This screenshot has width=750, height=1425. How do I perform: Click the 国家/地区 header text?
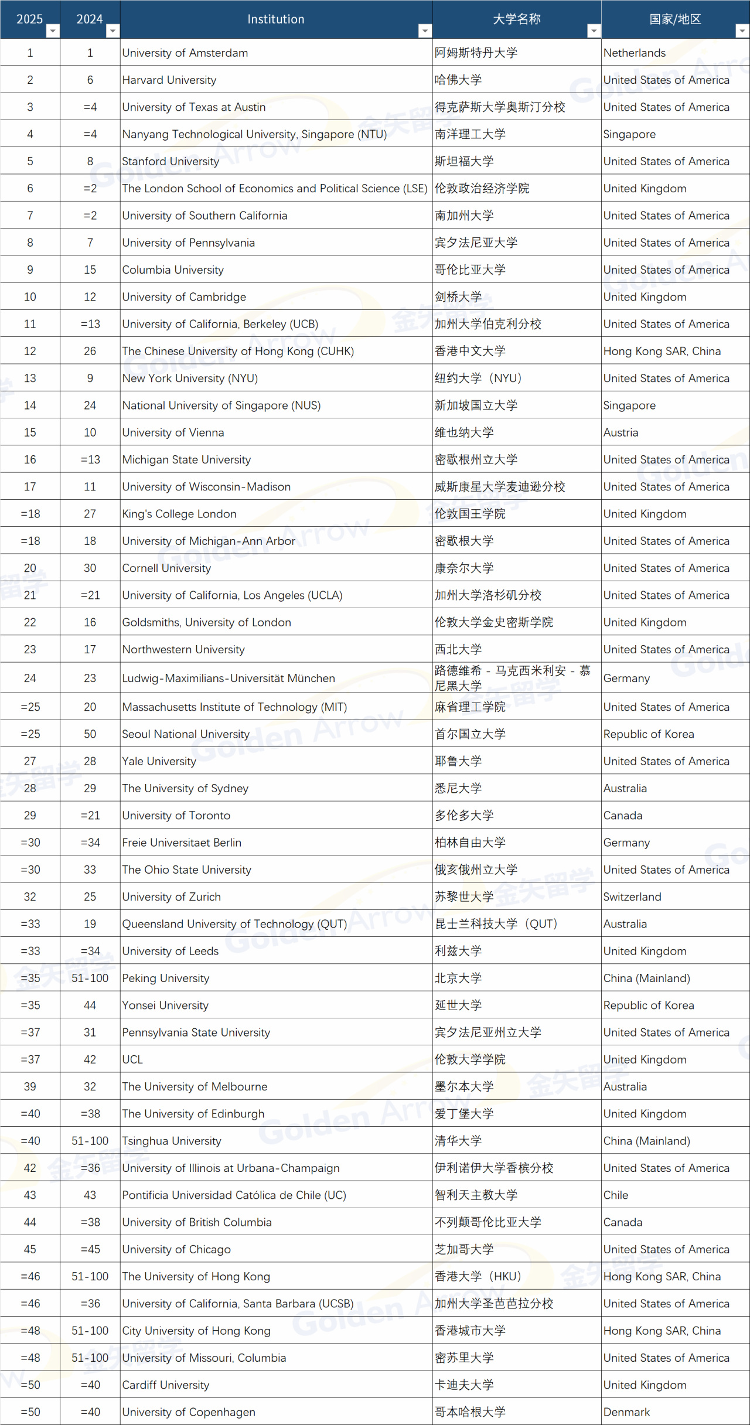[674, 19]
